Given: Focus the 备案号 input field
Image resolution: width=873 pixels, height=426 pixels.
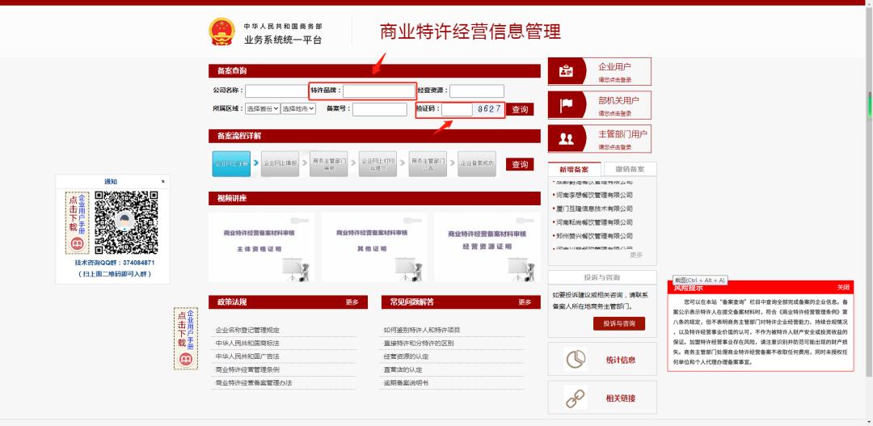Looking at the screenshot, I should [x=380, y=109].
